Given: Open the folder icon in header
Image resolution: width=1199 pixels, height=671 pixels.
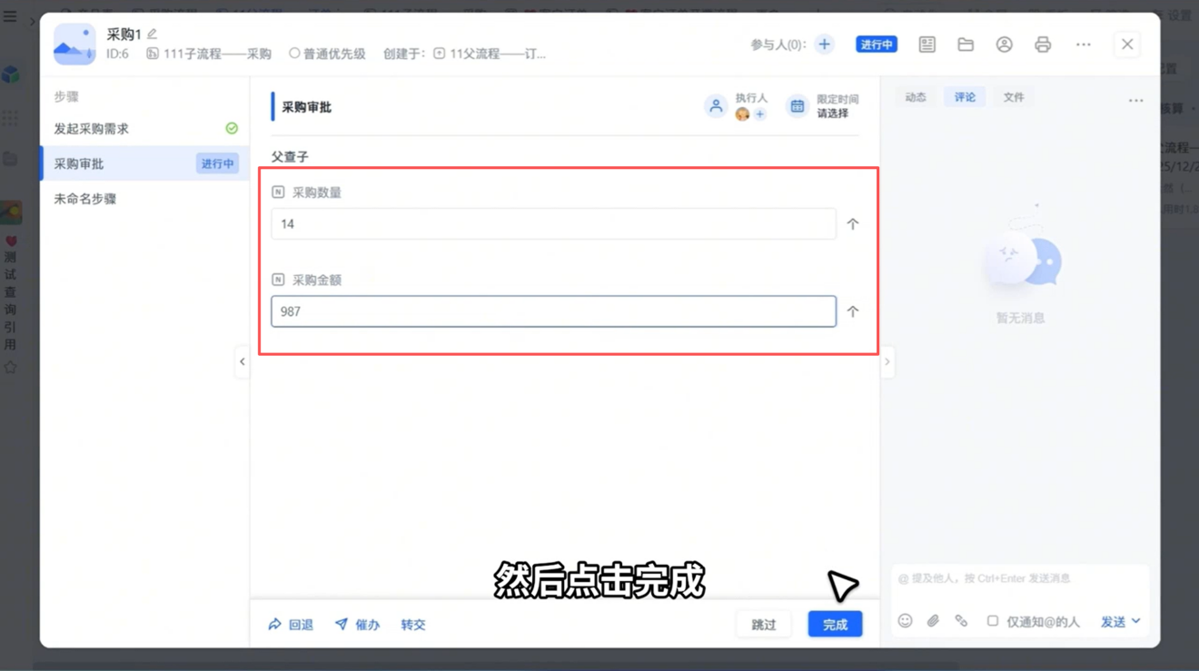Looking at the screenshot, I should coord(966,44).
